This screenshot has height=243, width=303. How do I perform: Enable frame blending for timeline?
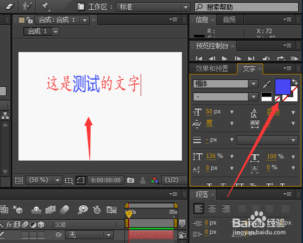pyautogui.click(x=50, y=210)
